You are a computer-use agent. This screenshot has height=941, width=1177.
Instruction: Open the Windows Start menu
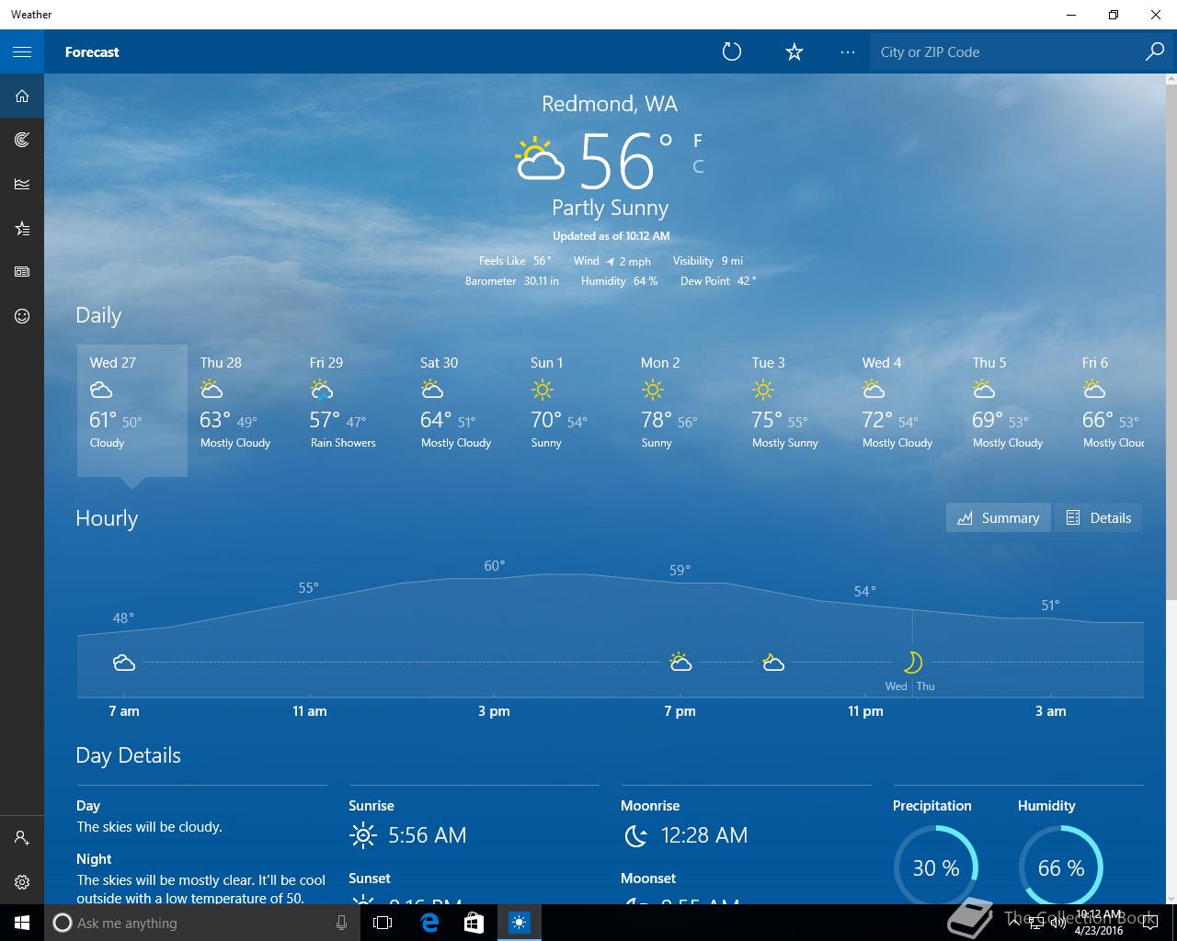point(22,923)
